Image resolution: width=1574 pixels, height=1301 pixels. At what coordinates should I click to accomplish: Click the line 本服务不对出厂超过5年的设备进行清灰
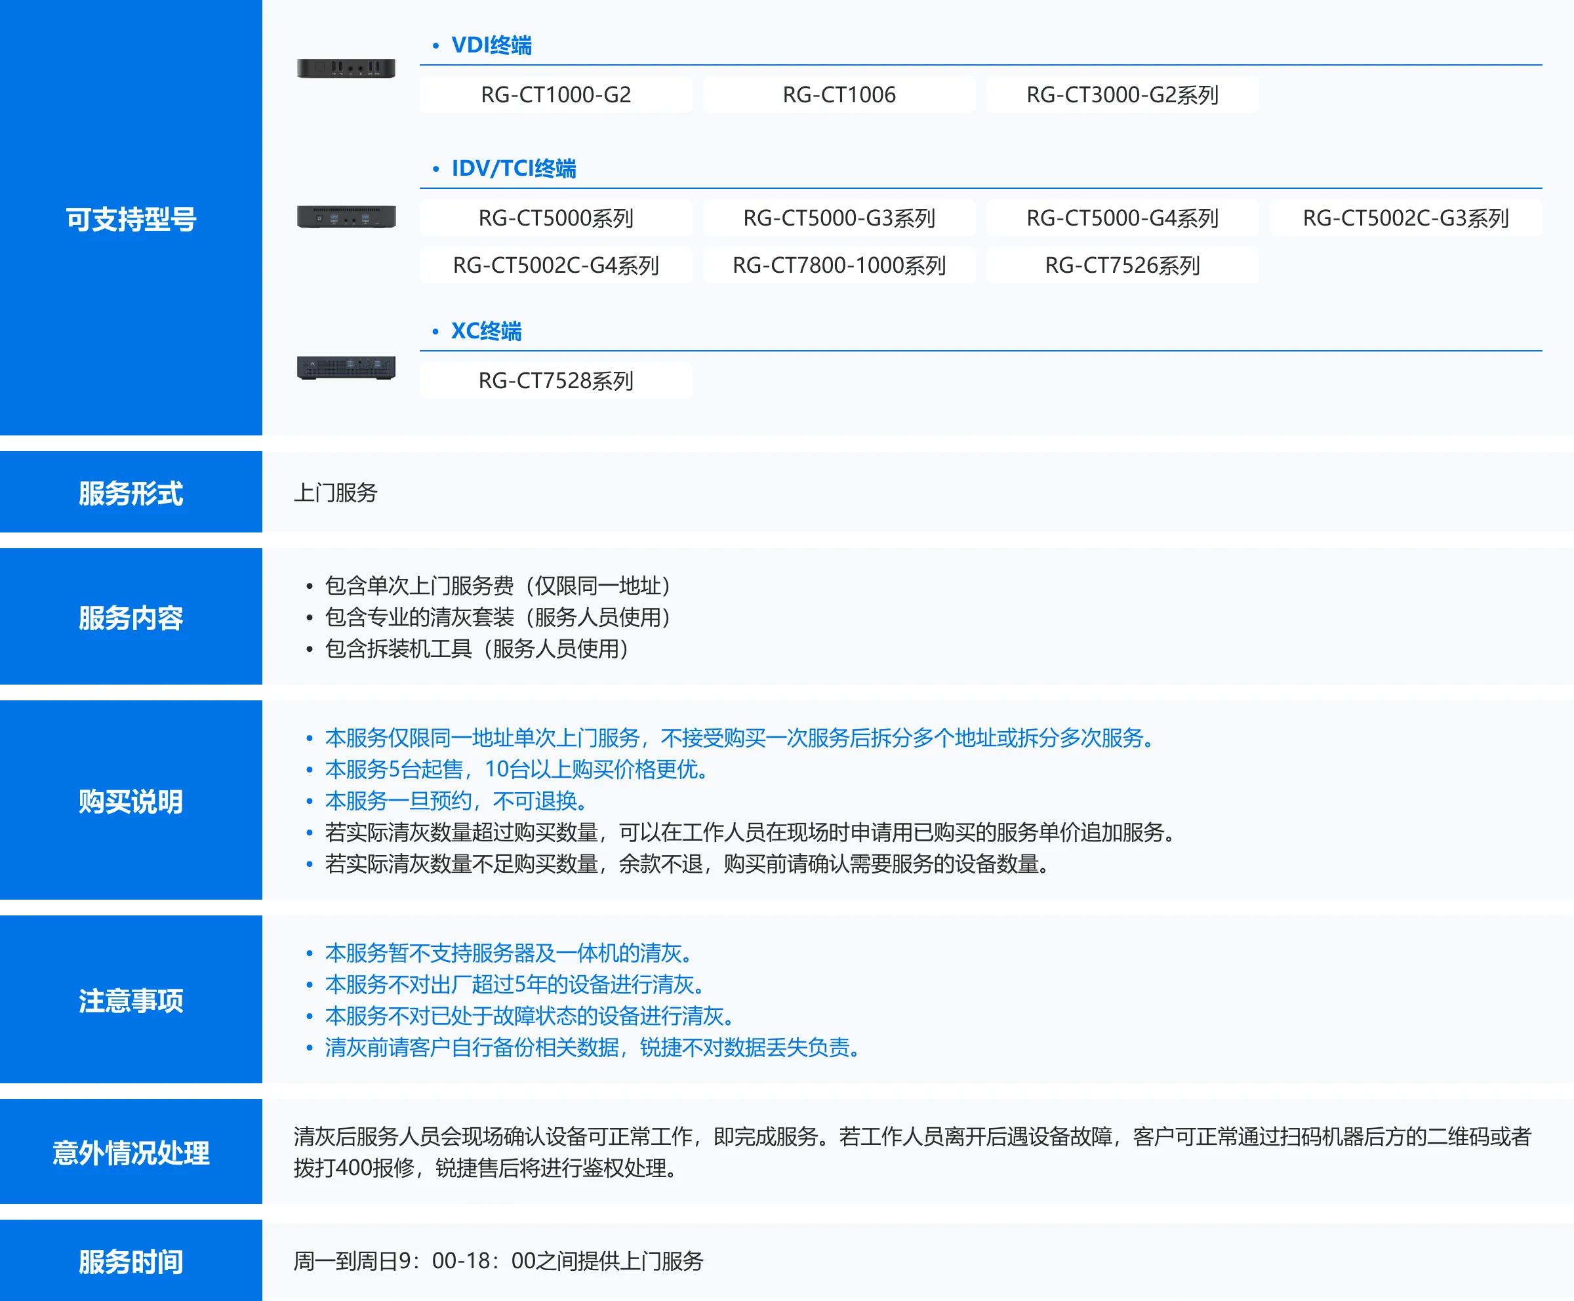[514, 984]
